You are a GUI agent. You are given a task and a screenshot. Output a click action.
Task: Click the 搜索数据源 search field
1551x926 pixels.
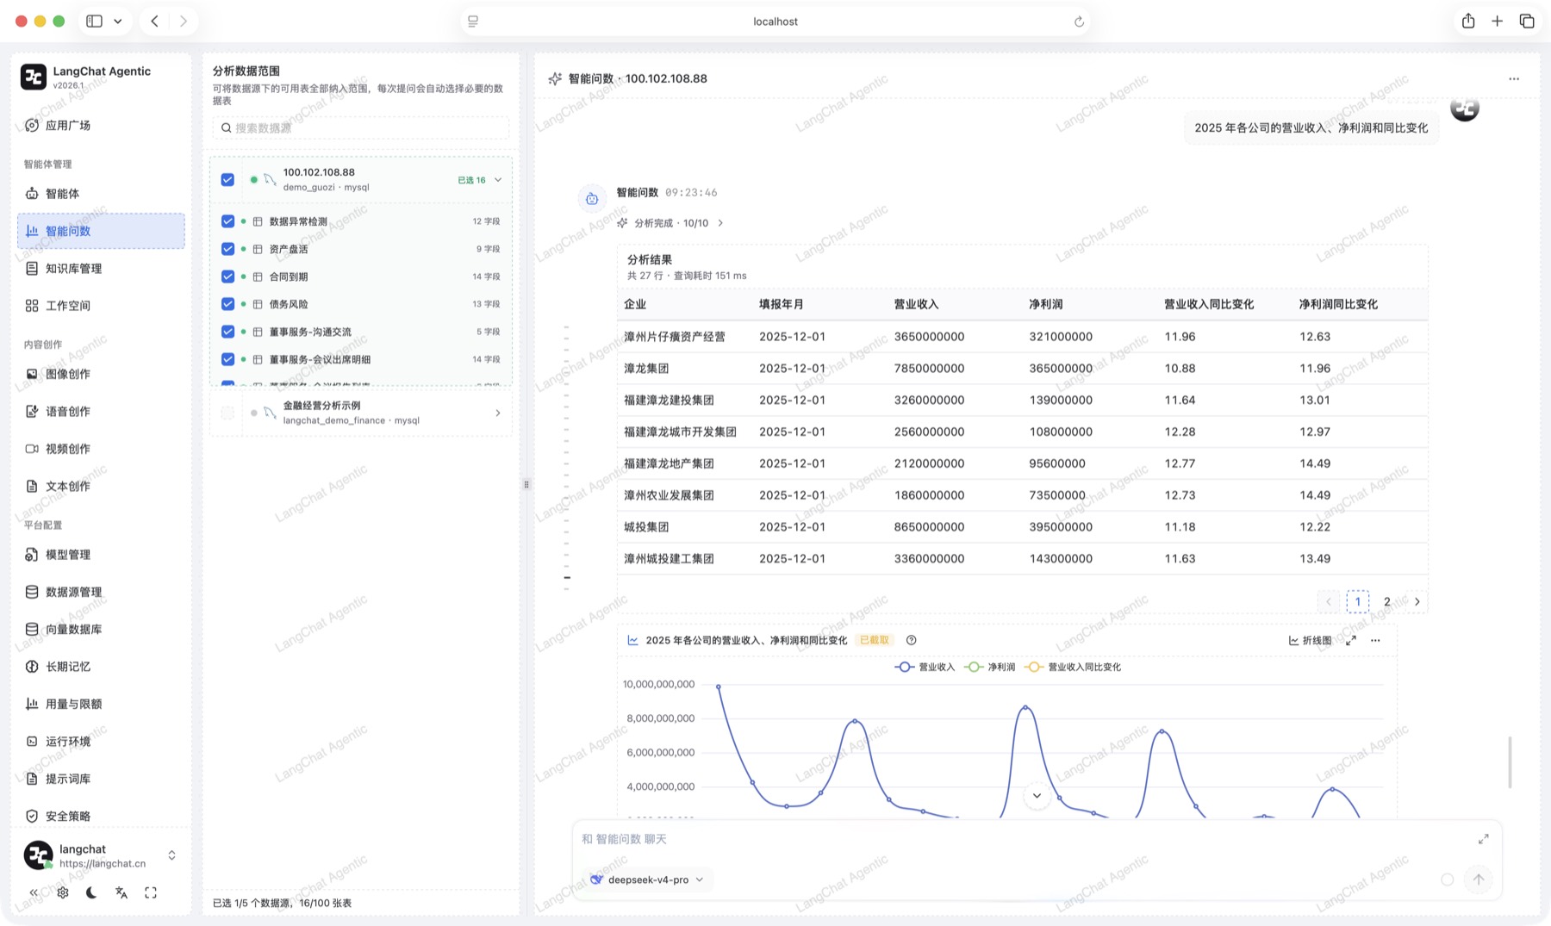tap(361, 127)
